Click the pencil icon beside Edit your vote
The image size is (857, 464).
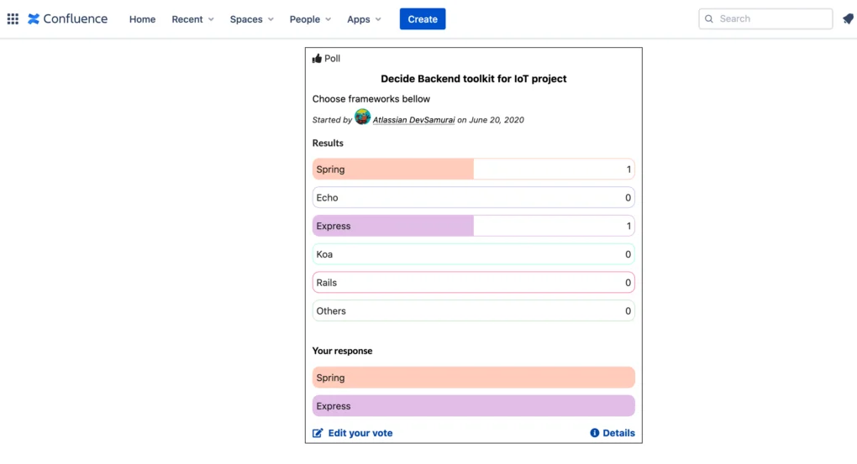[318, 433]
